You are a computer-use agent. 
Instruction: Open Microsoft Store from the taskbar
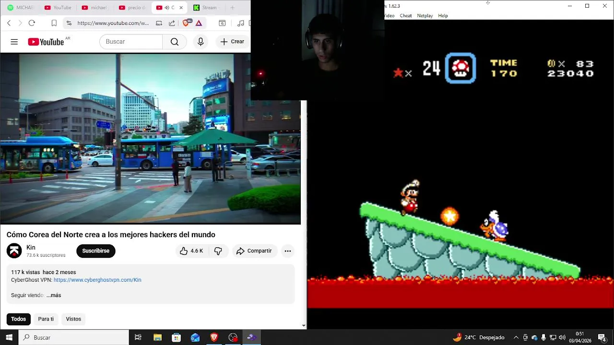pyautogui.click(x=176, y=337)
